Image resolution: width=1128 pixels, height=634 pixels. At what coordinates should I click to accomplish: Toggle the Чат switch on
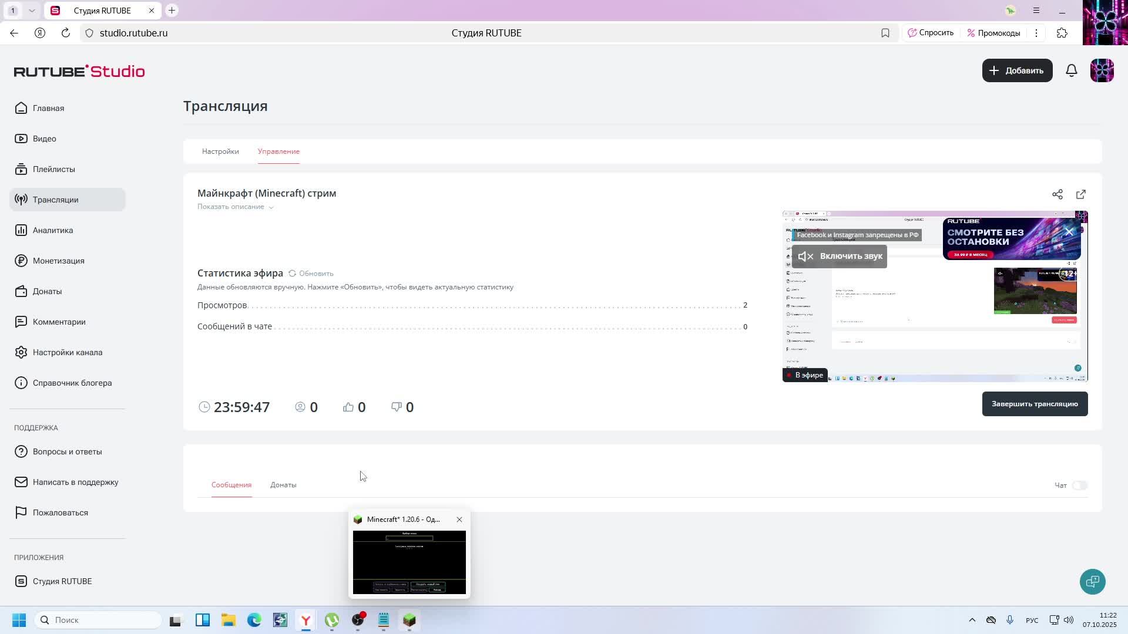[1079, 485]
